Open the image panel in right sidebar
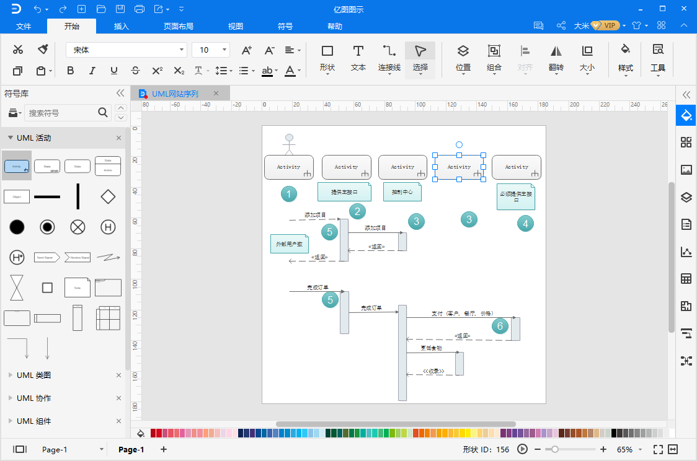Image resolution: width=697 pixels, height=461 pixels. pos(686,170)
